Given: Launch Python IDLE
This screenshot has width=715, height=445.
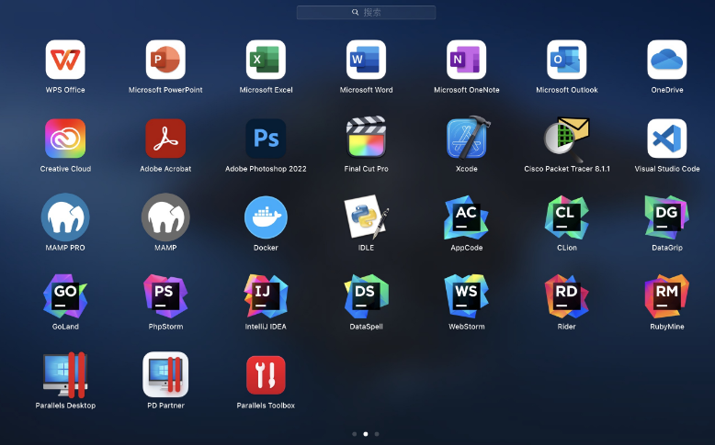Looking at the screenshot, I should (x=366, y=217).
